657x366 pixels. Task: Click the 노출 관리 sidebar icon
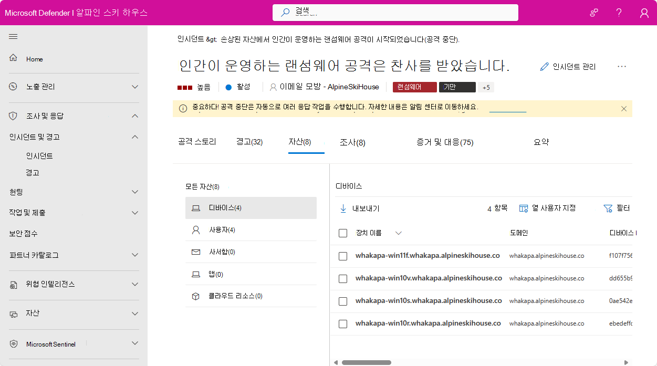(x=13, y=86)
